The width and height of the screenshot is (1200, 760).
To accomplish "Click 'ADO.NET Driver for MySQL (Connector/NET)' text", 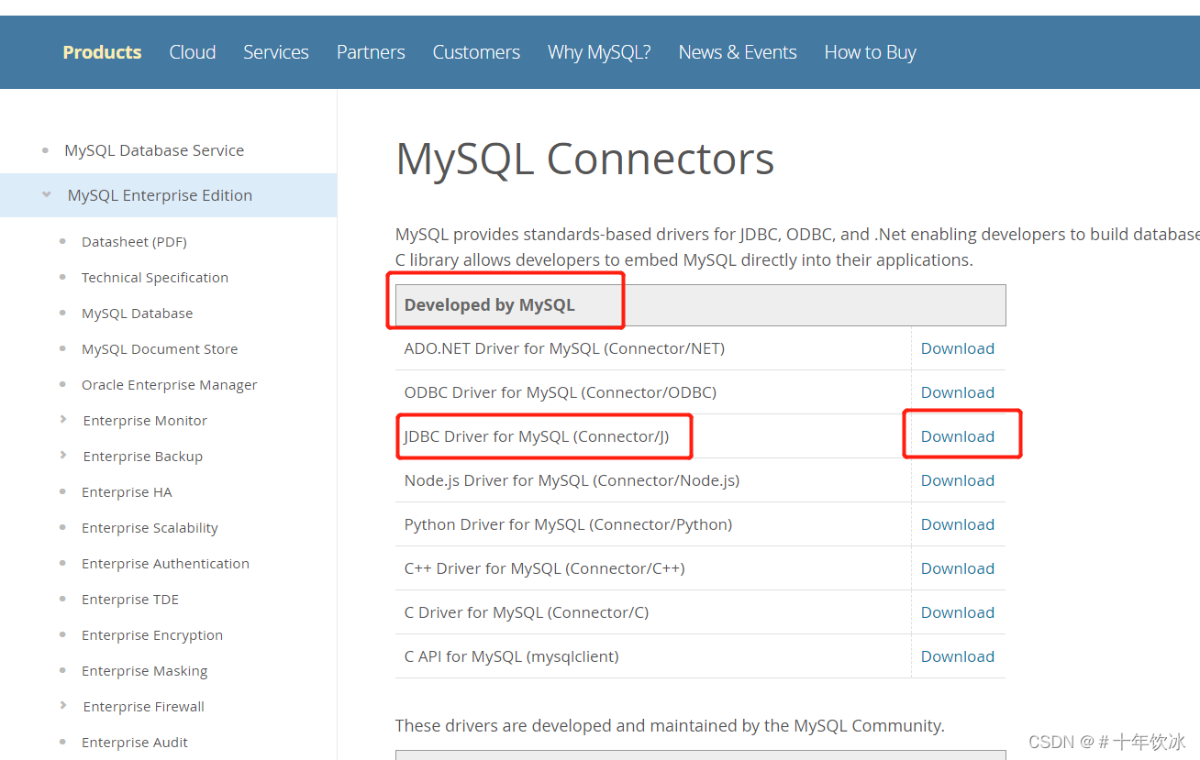I will pos(564,348).
